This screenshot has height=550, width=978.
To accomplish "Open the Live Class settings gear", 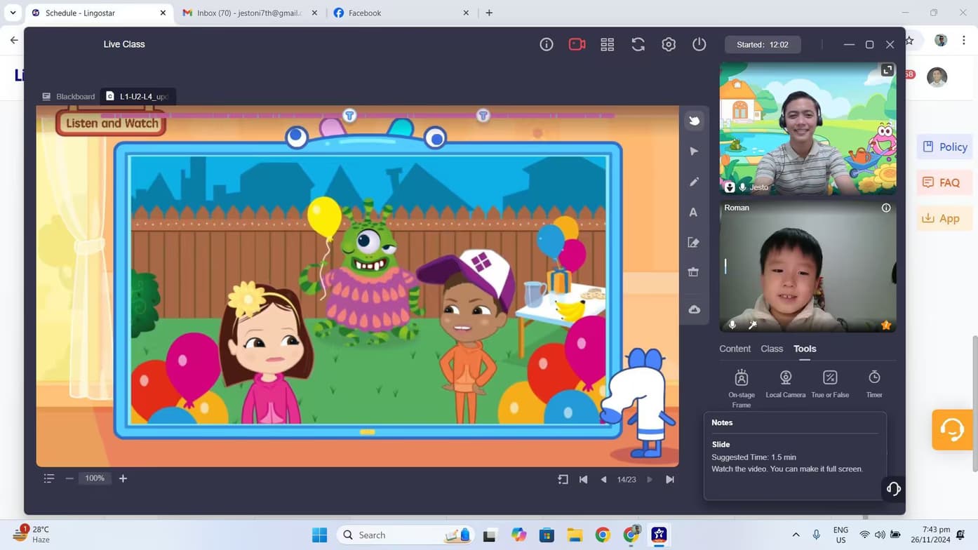I will pyautogui.click(x=669, y=44).
